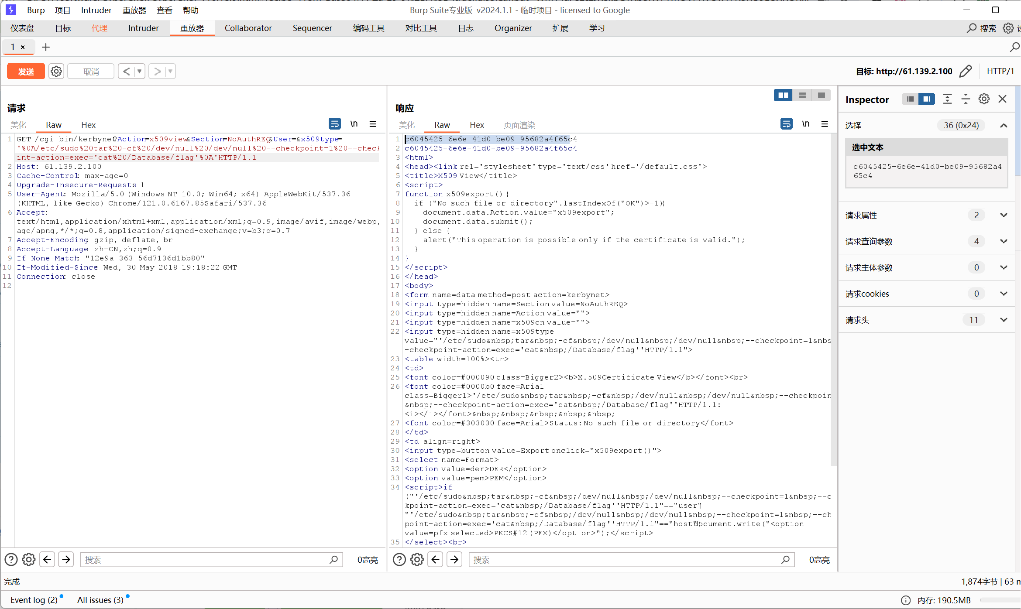The image size is (1021, 609).
Task: Toggle response pane word wrap icon
Action: [x=787, y=124]
